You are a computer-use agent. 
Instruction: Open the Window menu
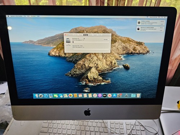[33, 16]
